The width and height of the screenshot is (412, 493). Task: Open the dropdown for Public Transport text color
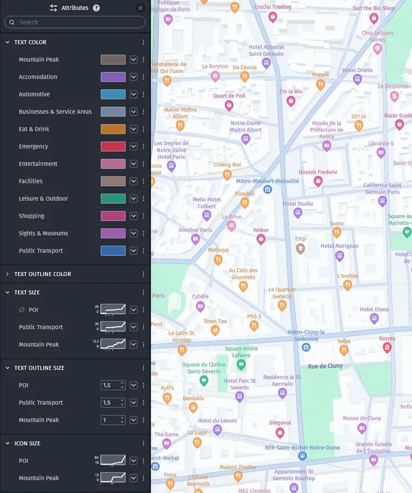(x=134, y=251)
